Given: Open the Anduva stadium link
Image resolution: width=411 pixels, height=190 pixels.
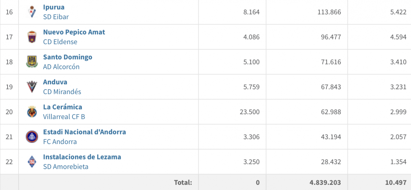Looking at the screenshot, I should 55,82.
